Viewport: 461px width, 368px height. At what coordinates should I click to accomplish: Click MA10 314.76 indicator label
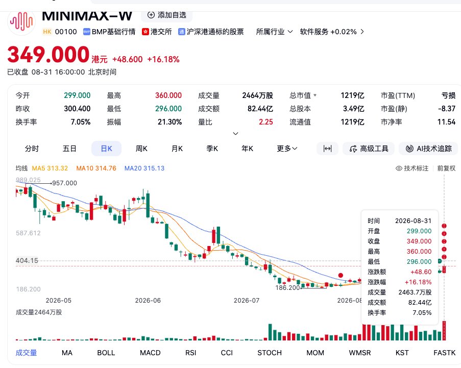[x=96, y=168]
